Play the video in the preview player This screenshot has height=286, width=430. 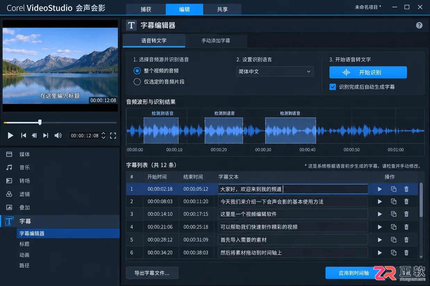[x=10, y=136]
